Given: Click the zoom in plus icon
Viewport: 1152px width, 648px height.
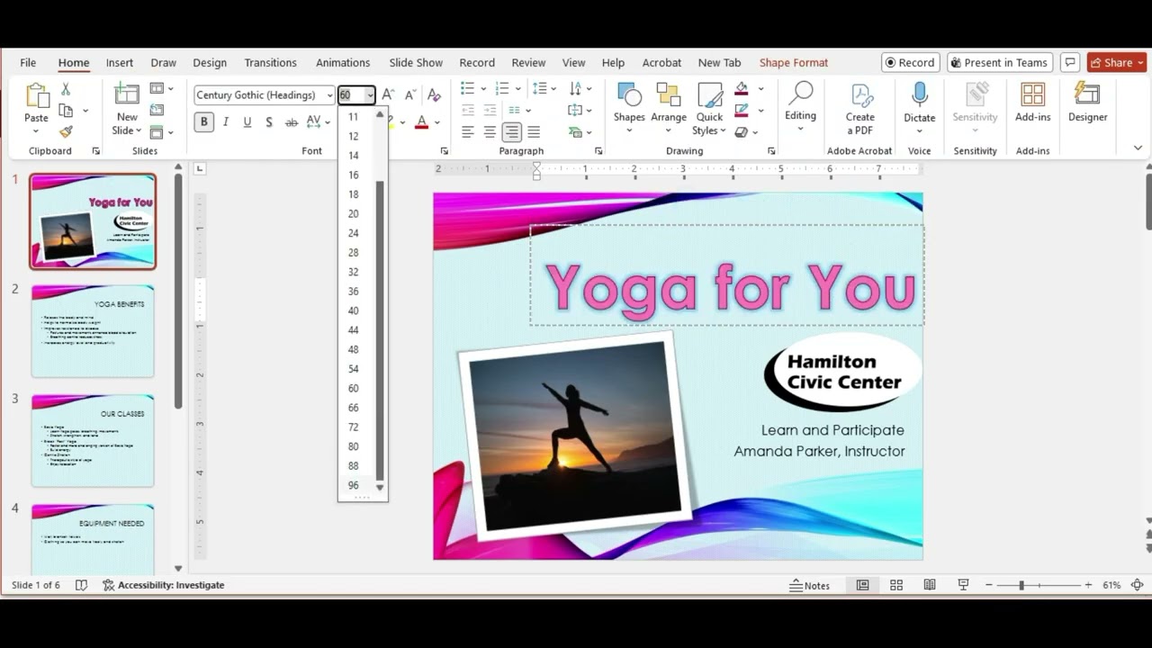Looking at the screenshot, I should coord(1088,585).
